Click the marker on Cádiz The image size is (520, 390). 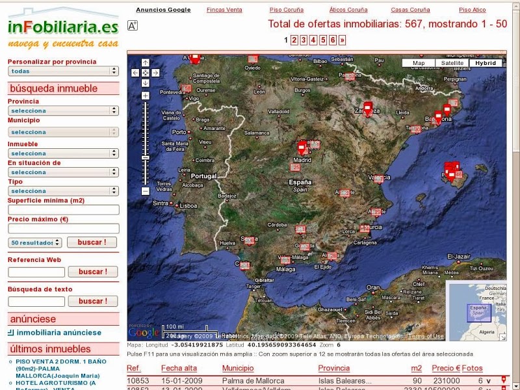point(245,265)
